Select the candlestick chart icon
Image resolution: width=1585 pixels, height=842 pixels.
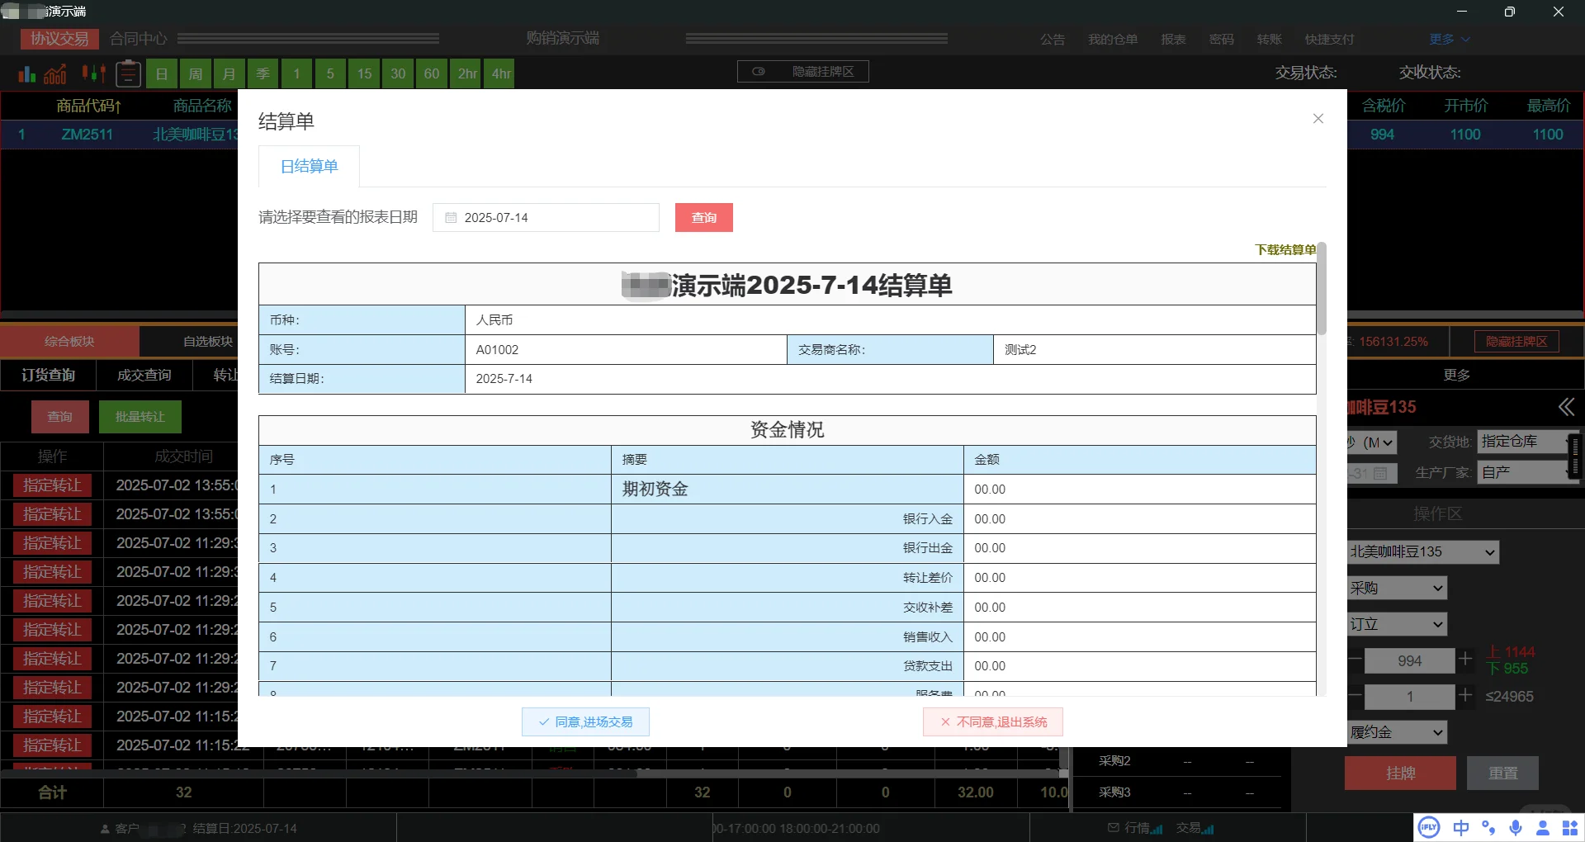(93, 73)
